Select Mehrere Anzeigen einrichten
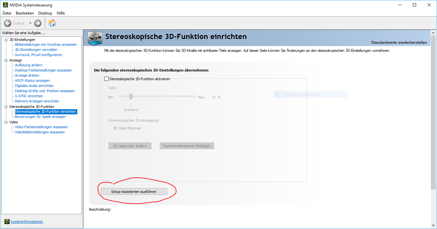 point(37,101)
